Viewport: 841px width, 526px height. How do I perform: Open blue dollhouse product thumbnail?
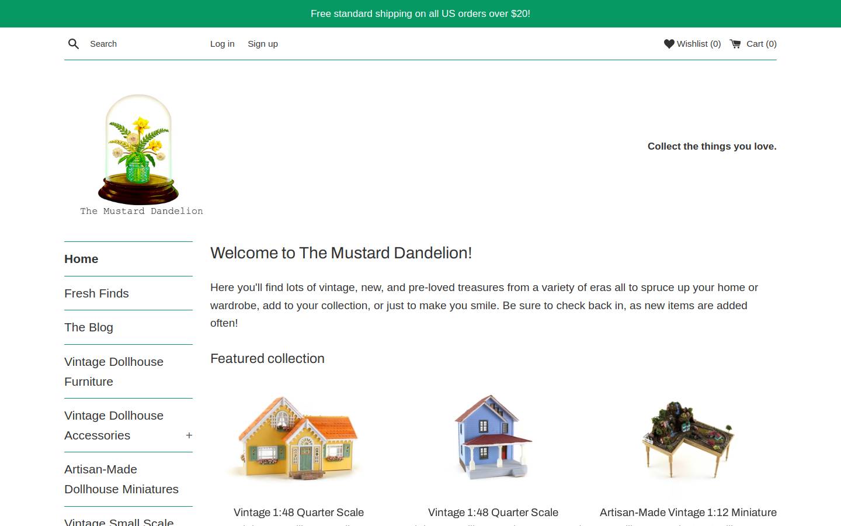[493, 438]
